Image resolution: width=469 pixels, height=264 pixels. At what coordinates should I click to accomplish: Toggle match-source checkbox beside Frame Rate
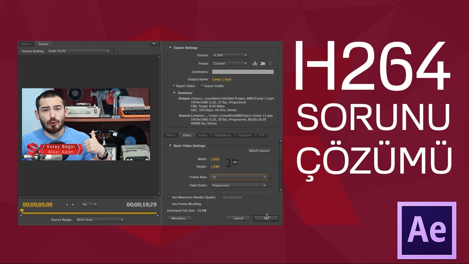coord(270,177)
